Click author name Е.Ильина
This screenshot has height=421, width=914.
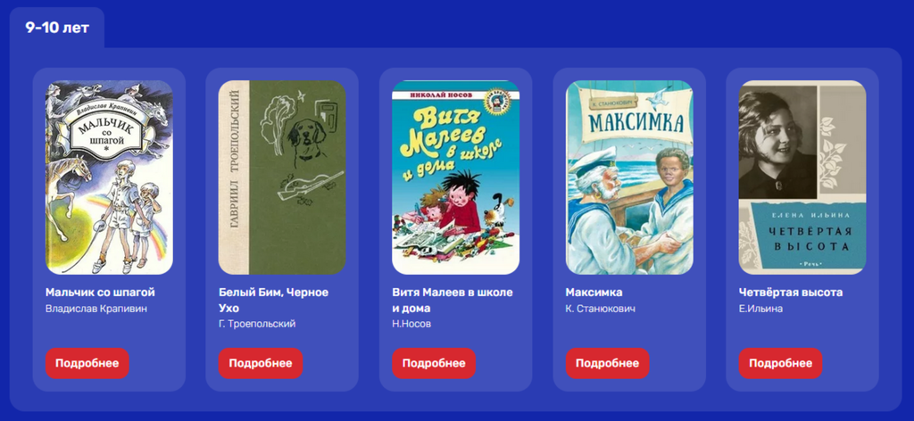coord(760,309)
